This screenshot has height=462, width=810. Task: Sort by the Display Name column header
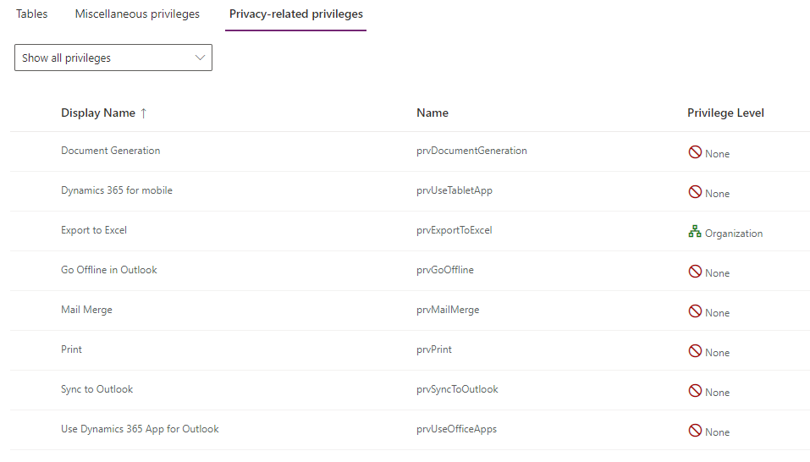click(97, 113)
